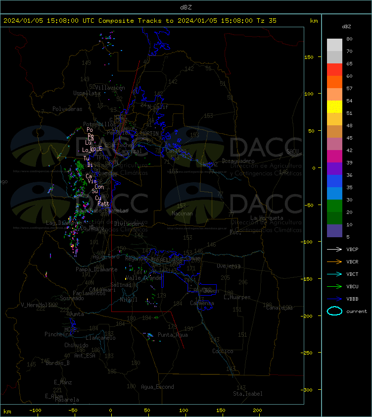Click the '200' tick on bottom axis

click(x=257, y=411)
